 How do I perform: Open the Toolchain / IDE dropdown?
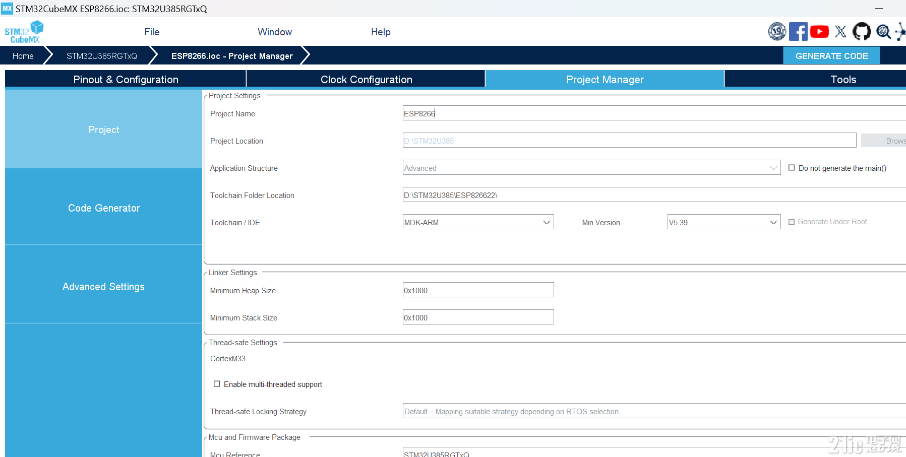(478, 222)
